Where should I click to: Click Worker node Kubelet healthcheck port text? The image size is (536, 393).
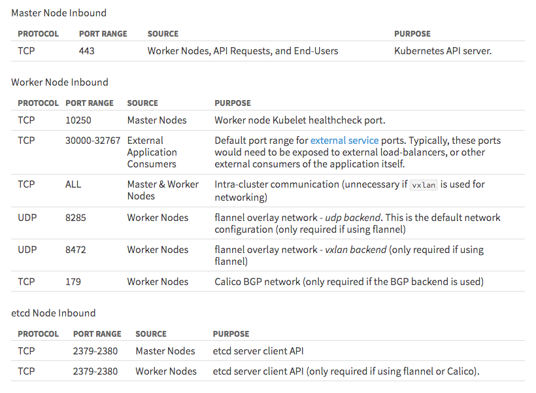pos(300,120)
